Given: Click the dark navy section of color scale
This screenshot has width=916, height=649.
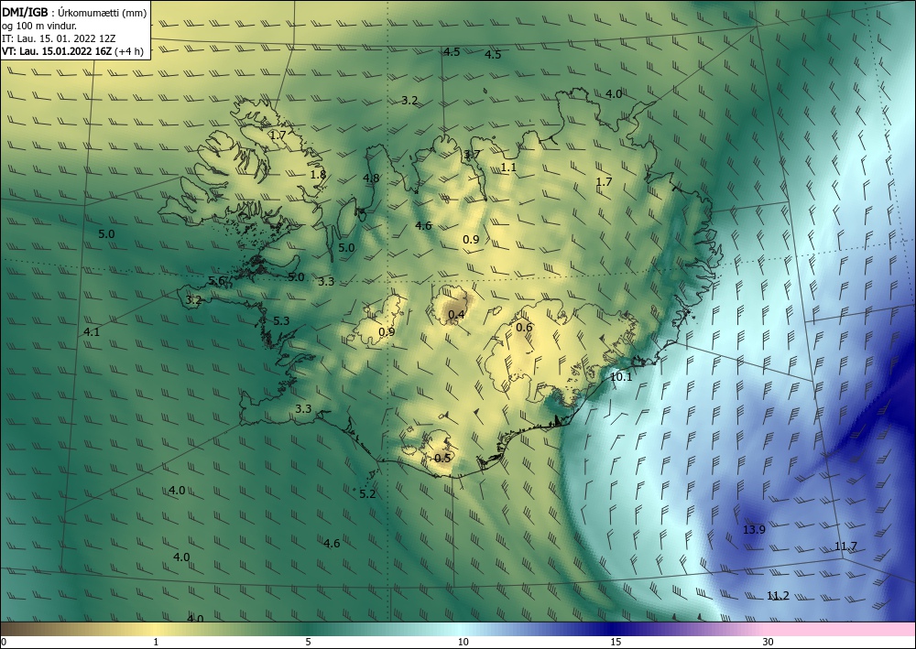Looking at the screenshot, I should coord(614,629).
